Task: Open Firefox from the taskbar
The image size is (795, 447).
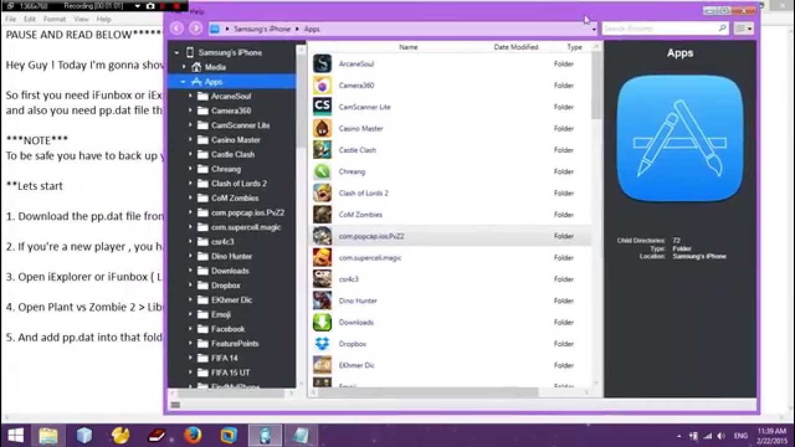Action: click(x=193, y=435)
